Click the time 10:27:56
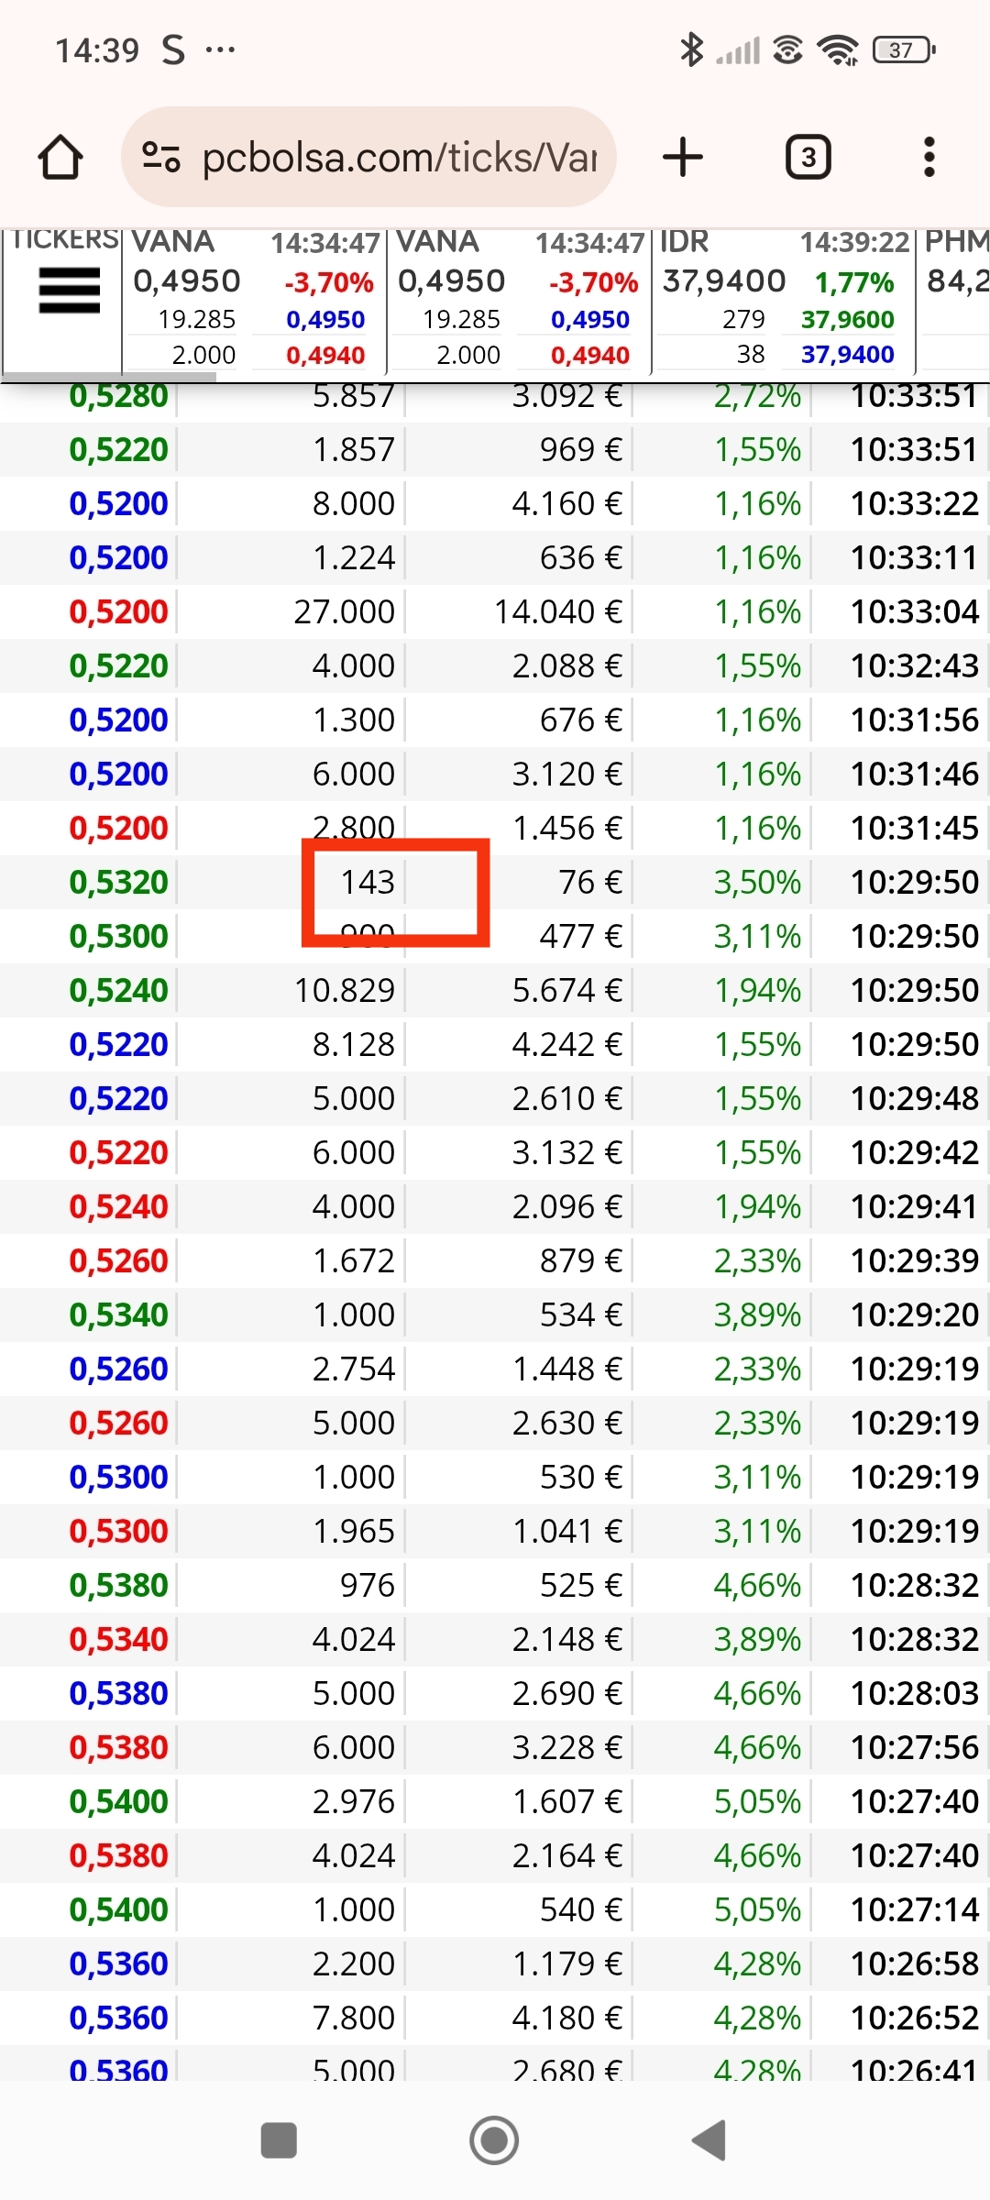Image resolution: width=990 pixels, height=2200 pixels. click(915, 1747)
